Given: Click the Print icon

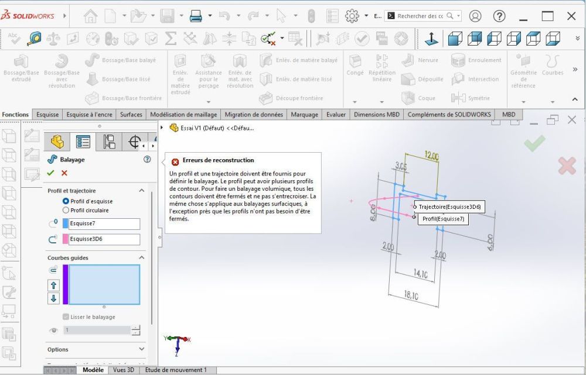Looking at the screenshot, I should (196, 16).
